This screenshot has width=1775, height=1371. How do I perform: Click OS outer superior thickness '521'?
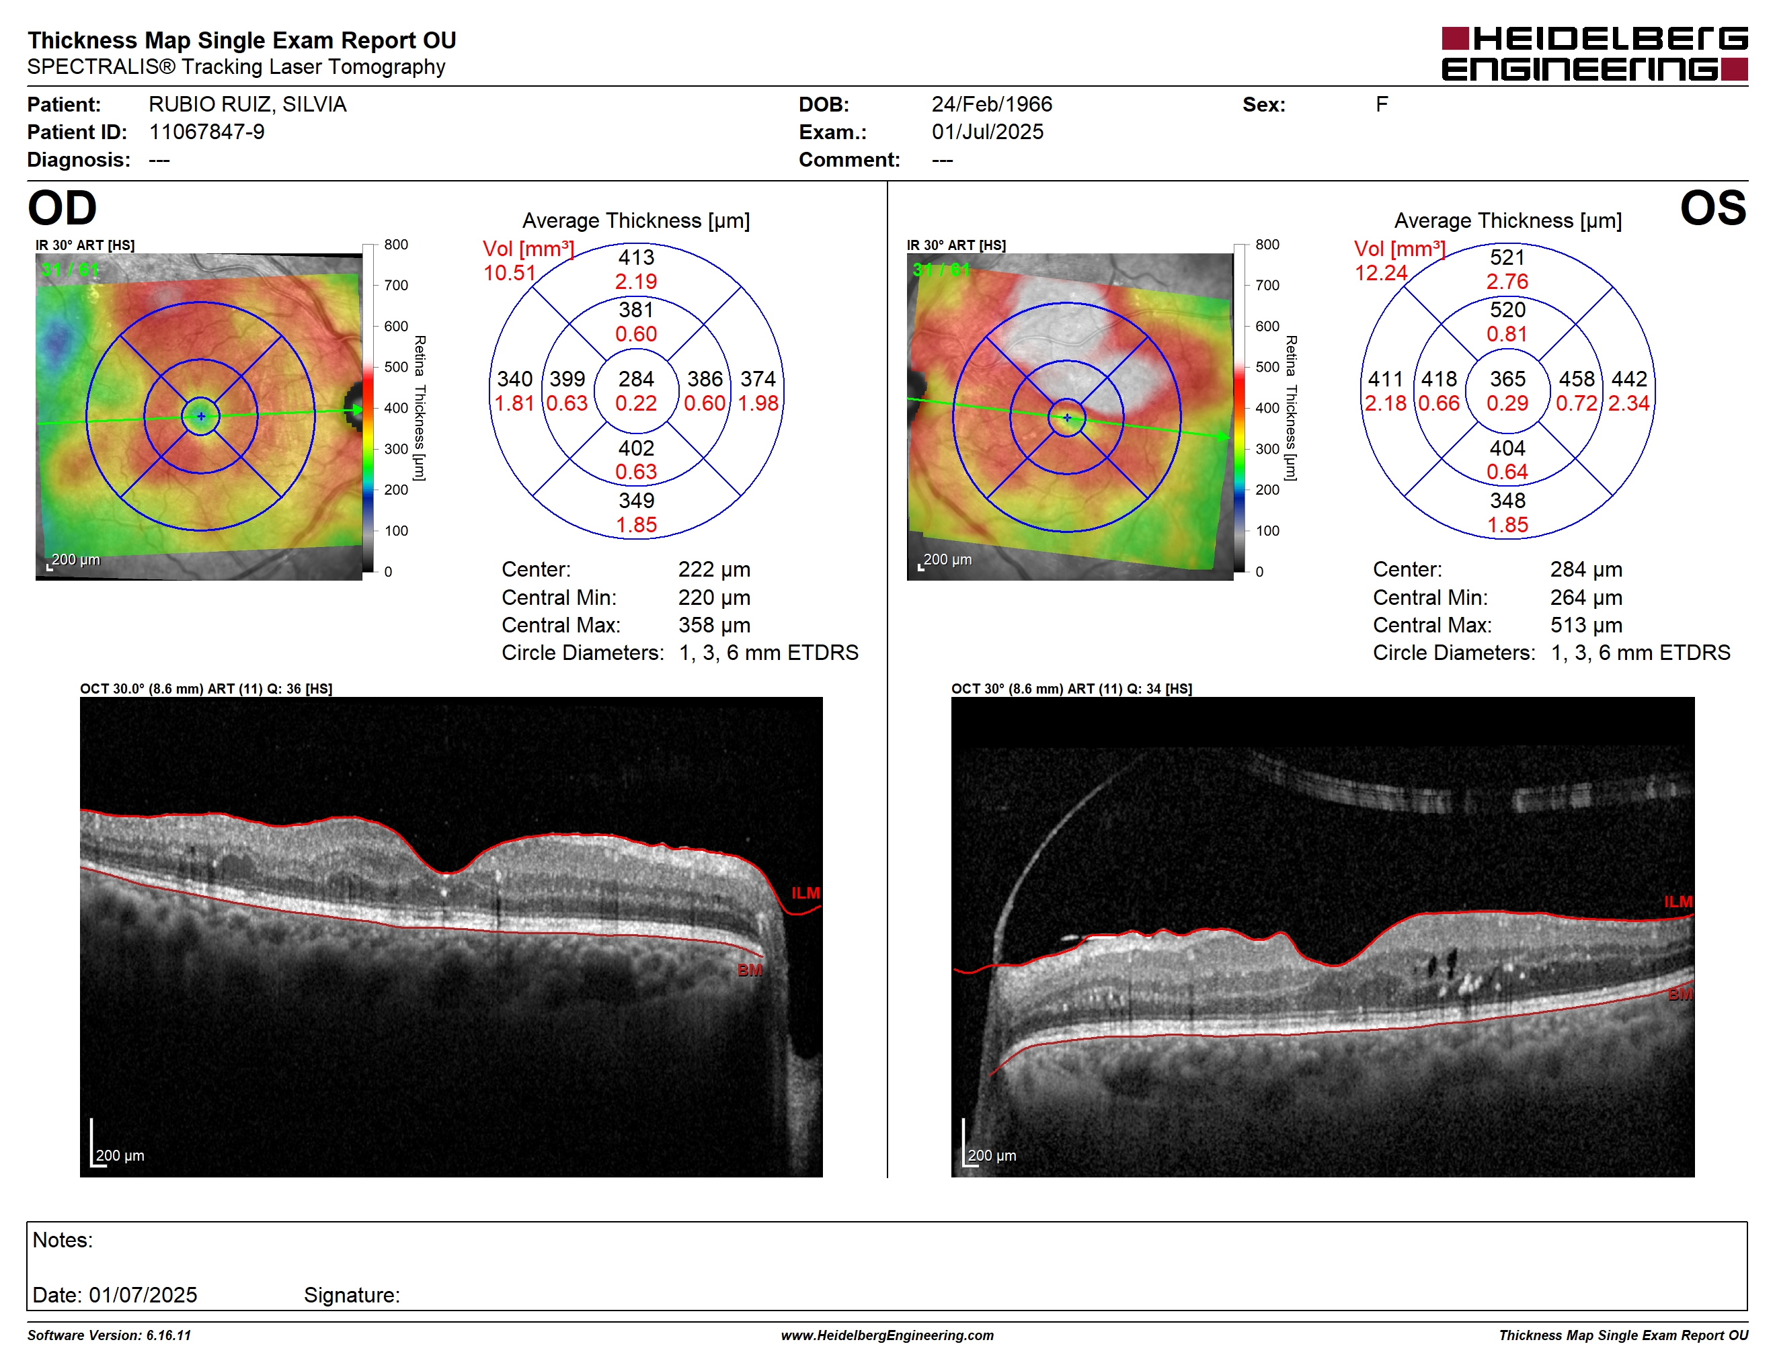1507,257
